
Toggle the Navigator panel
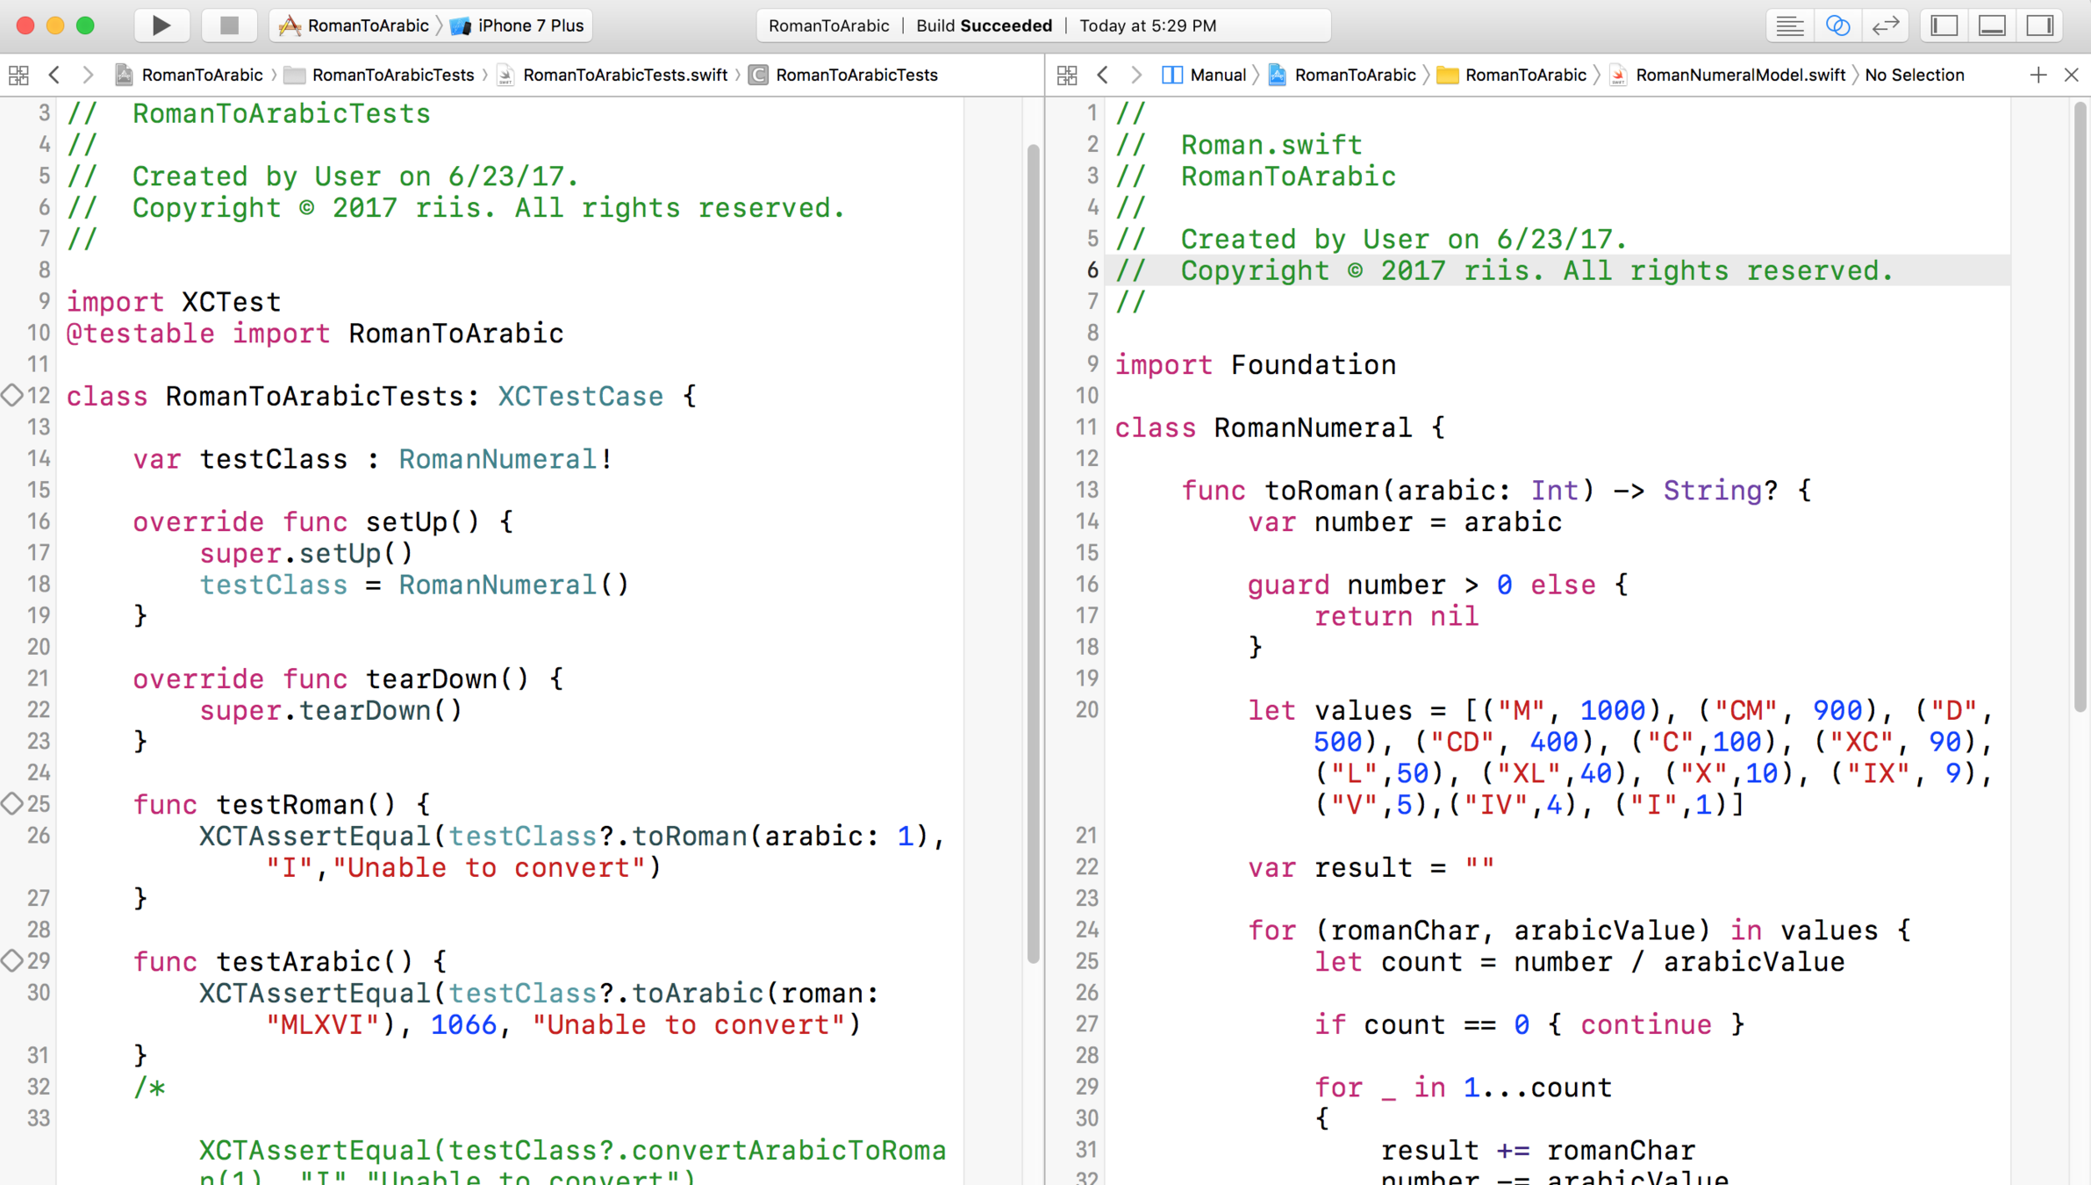tap(1944, 25)
